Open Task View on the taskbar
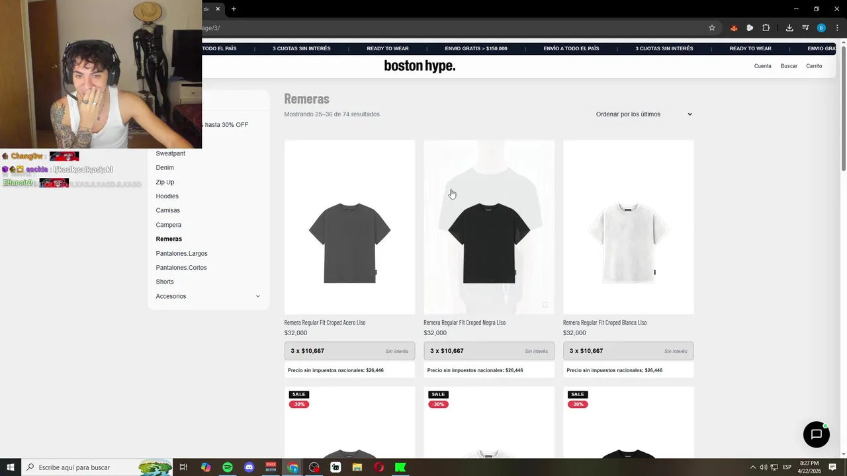This screenshot has height=476, width=847. 183,467
